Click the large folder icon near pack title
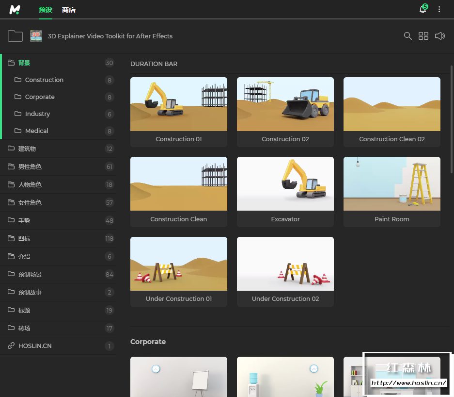The width and height of the screenshot is (454, 397). (x=16, y=36)
